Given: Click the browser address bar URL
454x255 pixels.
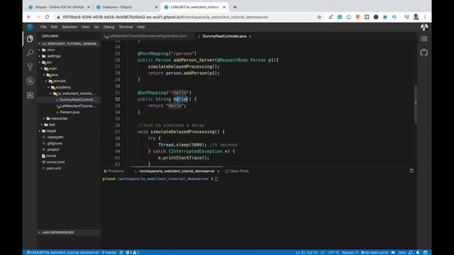Looking at the screenshot, I should [165, 17].
